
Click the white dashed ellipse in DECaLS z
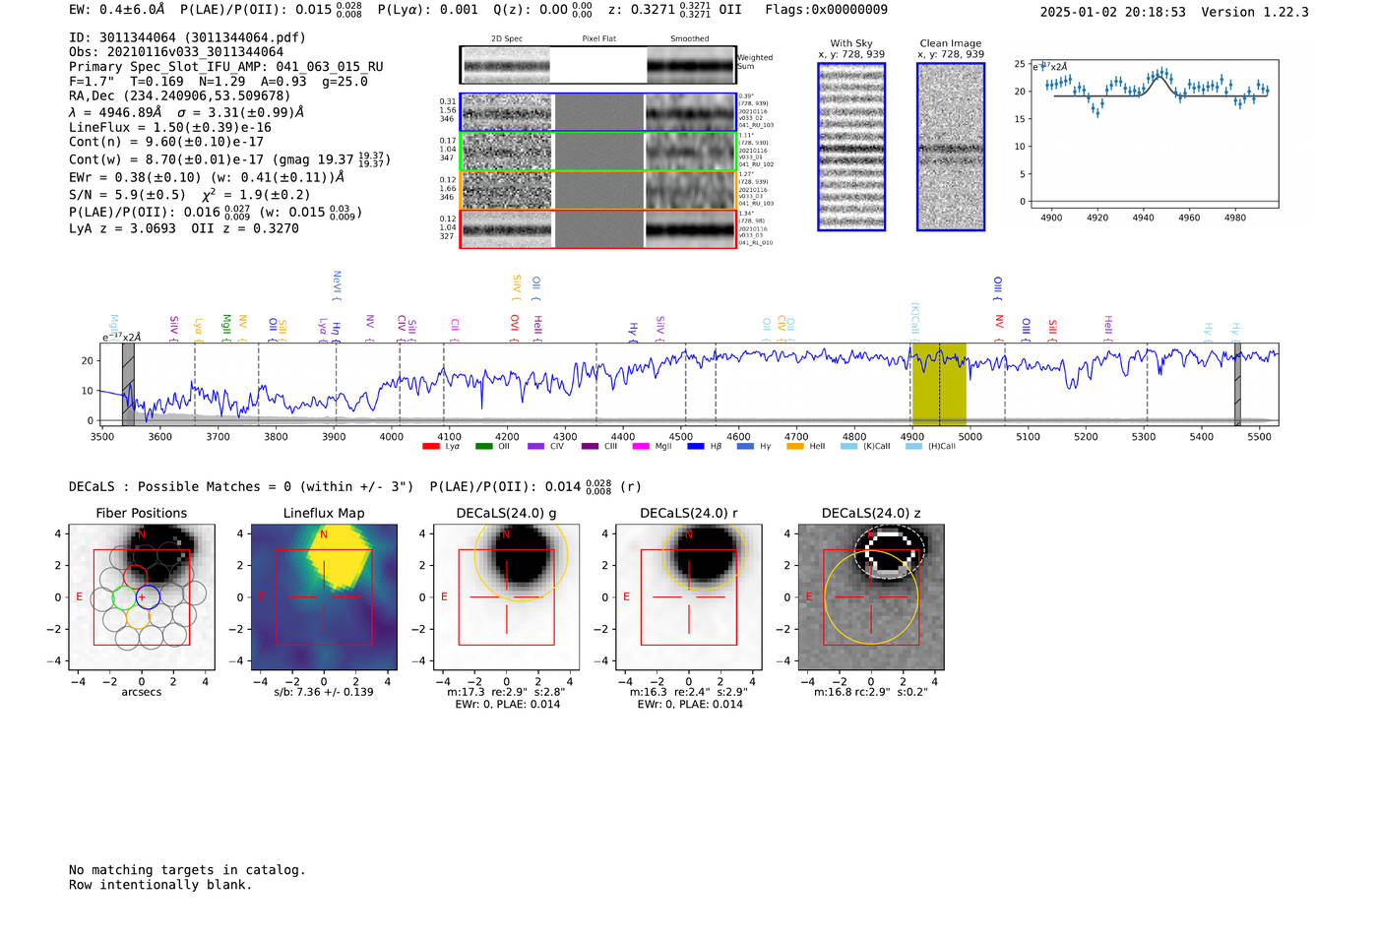pyautogui.click(x=889, y=550)
